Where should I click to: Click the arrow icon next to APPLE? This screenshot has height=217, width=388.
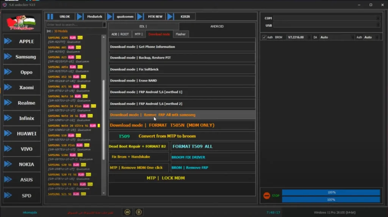8,41
